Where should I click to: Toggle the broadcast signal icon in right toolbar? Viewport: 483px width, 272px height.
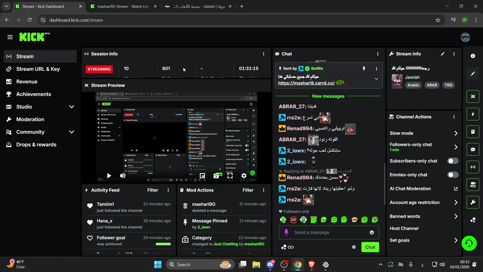tap(473, 167)
